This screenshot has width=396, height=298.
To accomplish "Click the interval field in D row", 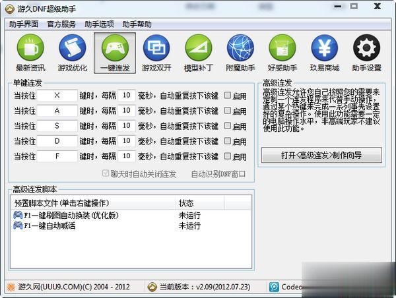I will [x=127, y=141].
